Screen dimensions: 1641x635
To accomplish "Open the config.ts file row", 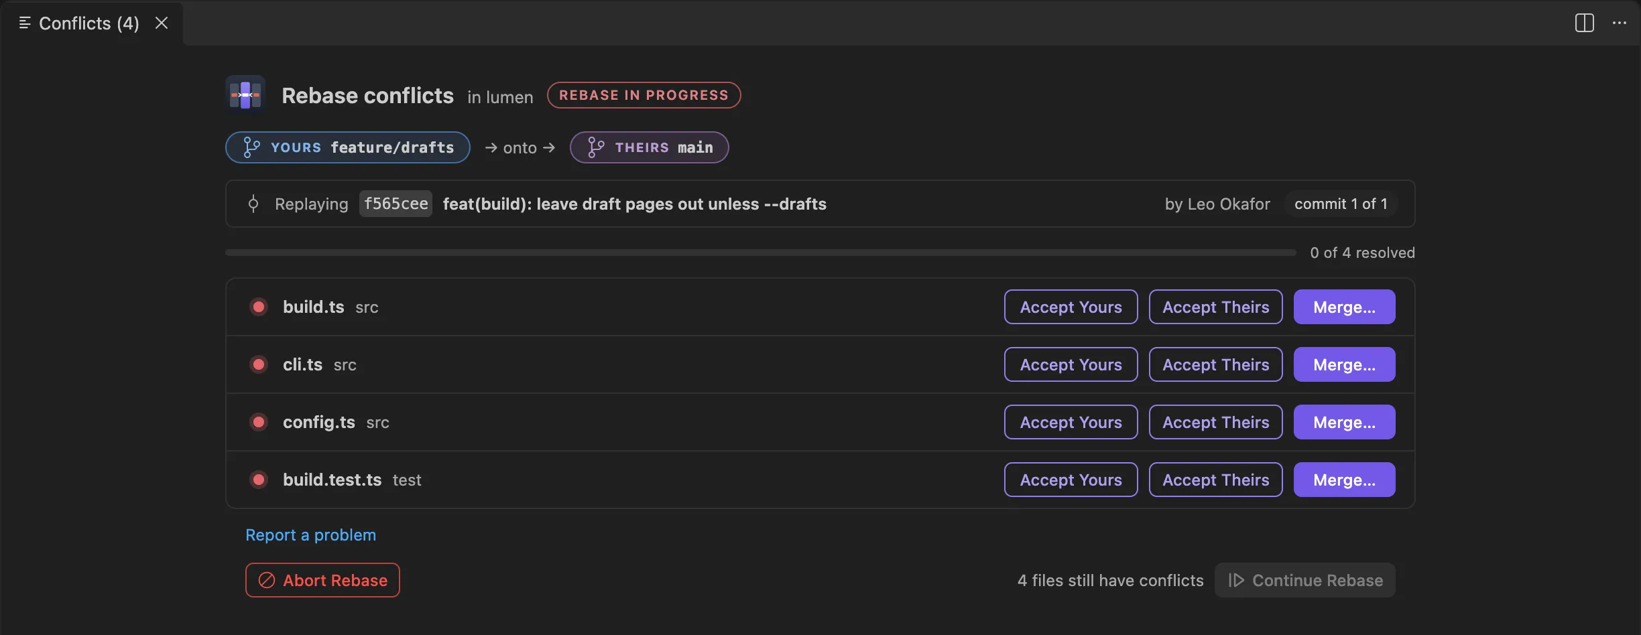I will [820, 422].
